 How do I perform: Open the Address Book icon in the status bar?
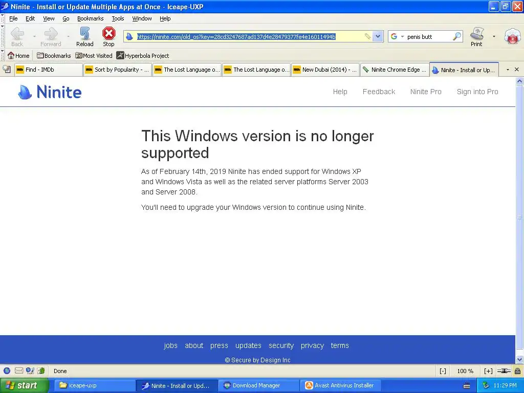[41, 370]
